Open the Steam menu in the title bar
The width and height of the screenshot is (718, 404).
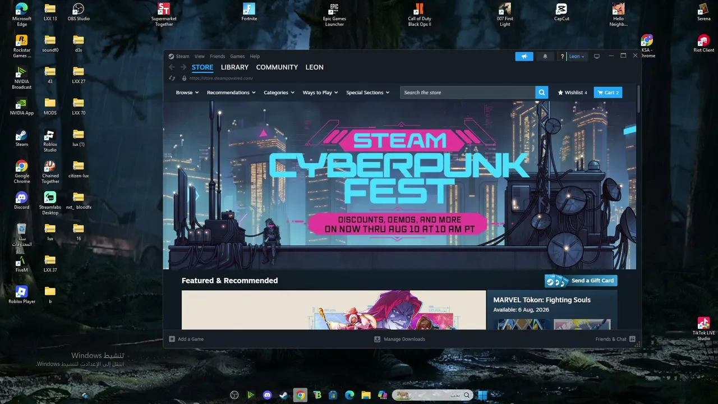click(x=182, y=56)
